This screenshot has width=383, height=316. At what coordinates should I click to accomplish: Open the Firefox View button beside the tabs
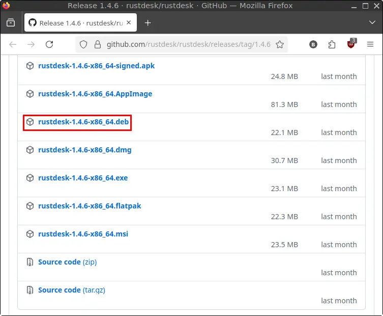(x=11, y=23)
